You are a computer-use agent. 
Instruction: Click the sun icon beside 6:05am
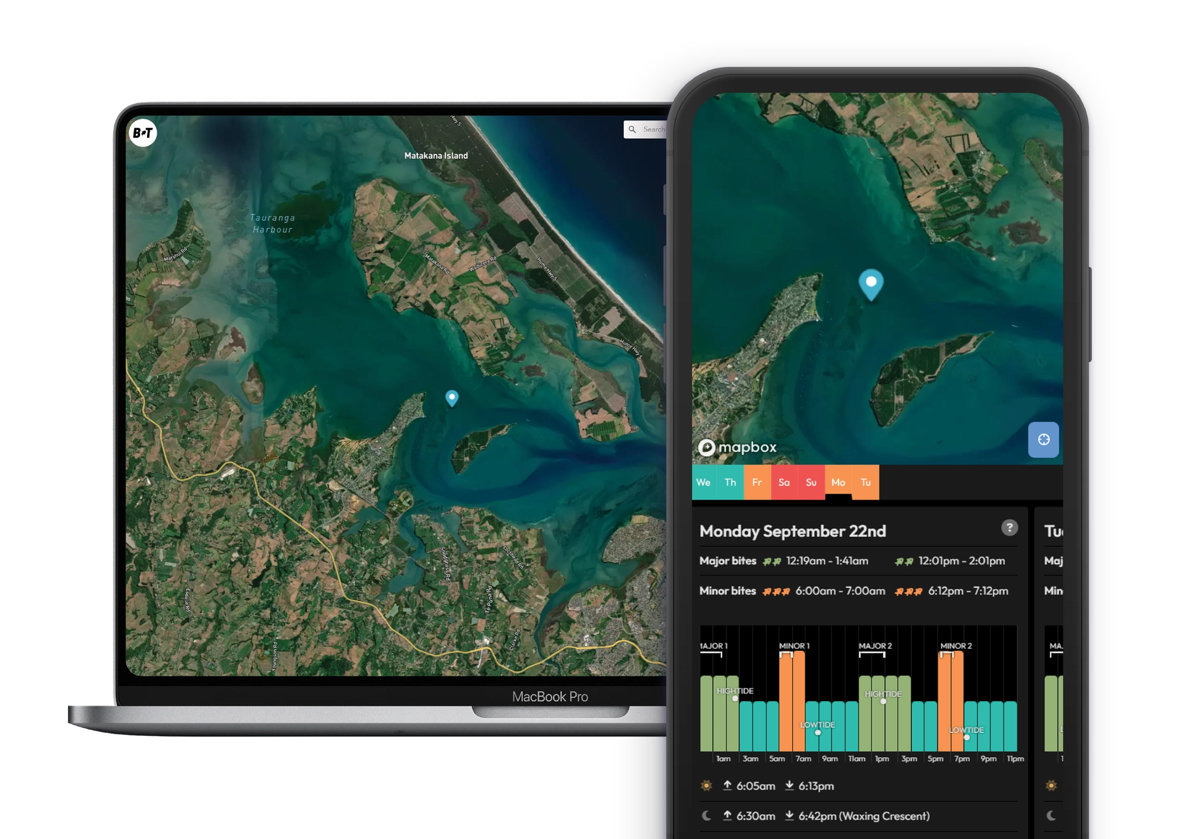[x=706, y=786]
